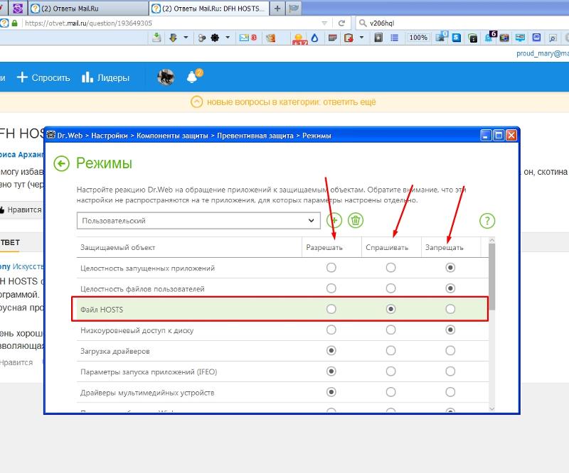Click the scrollbar down arrow in Dr.Web
This screenshot has height=473, width=569.
click(491, 409)
